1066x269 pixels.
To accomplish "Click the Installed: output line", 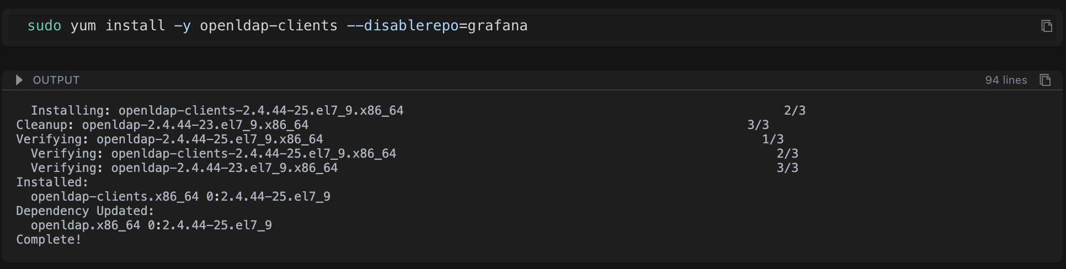I will point(52,182).
